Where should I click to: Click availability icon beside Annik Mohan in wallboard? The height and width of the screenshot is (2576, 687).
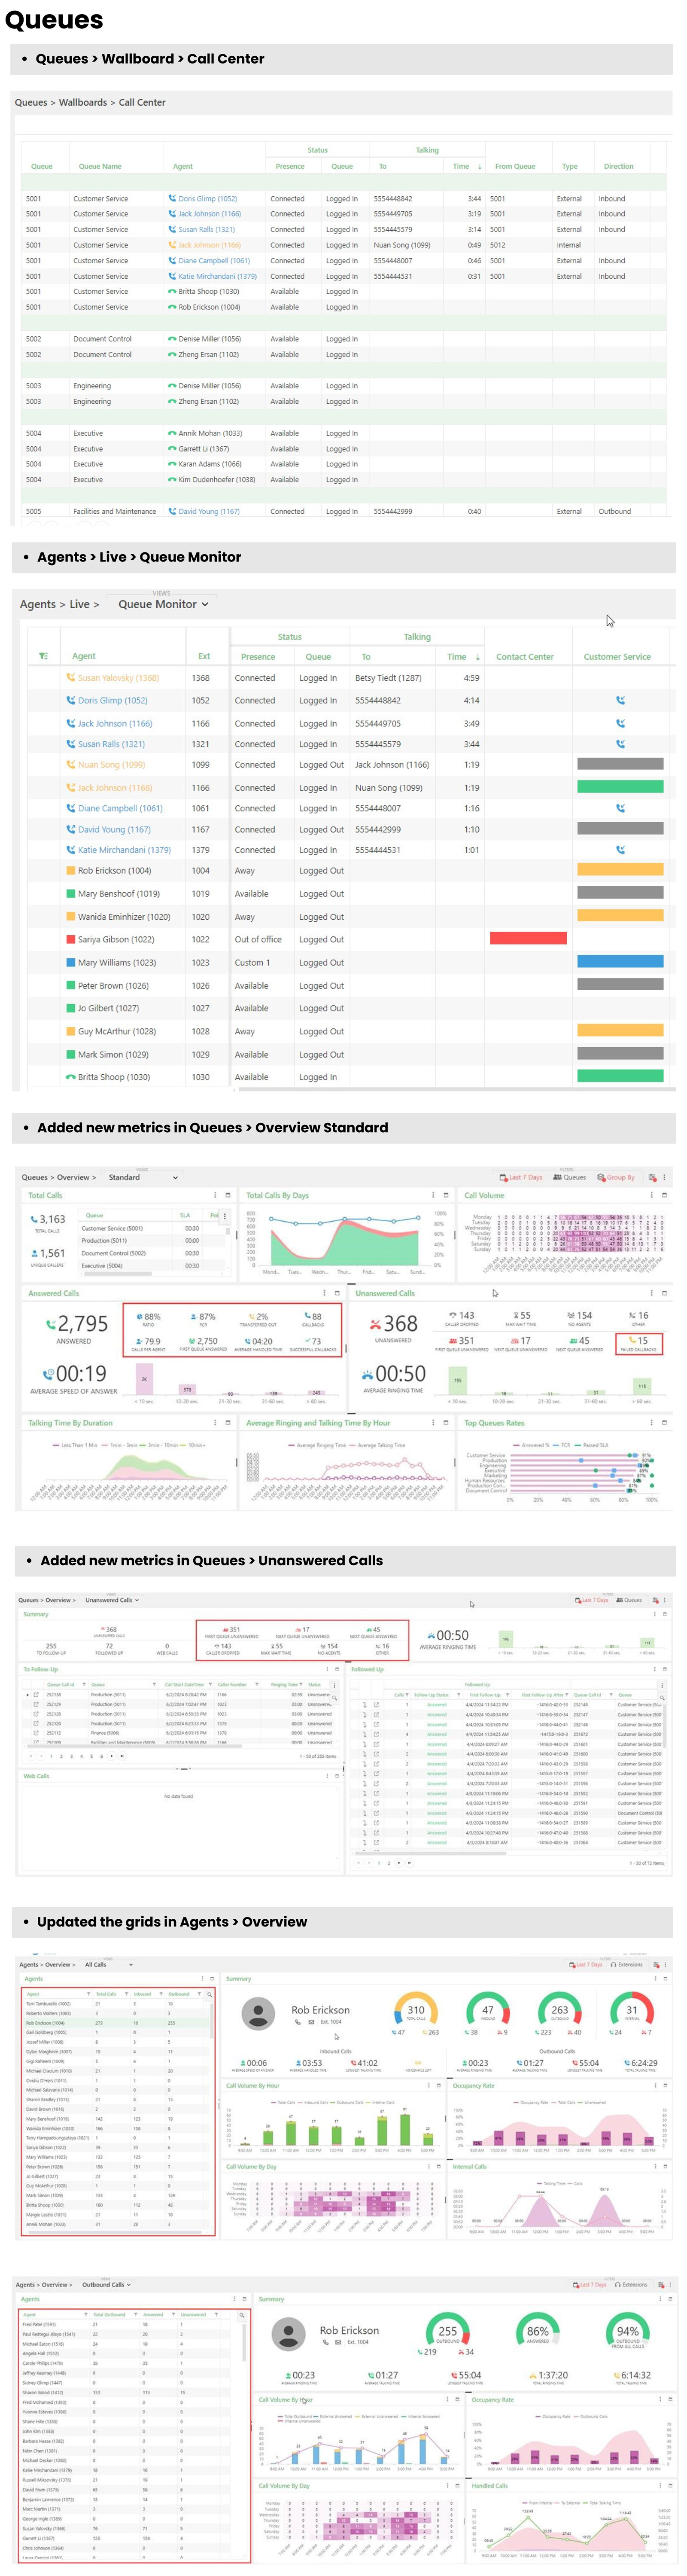pos(172,433)
